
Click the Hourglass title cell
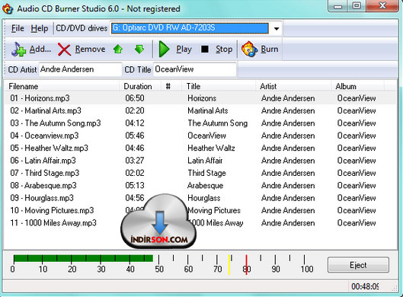tap(204, 198)
